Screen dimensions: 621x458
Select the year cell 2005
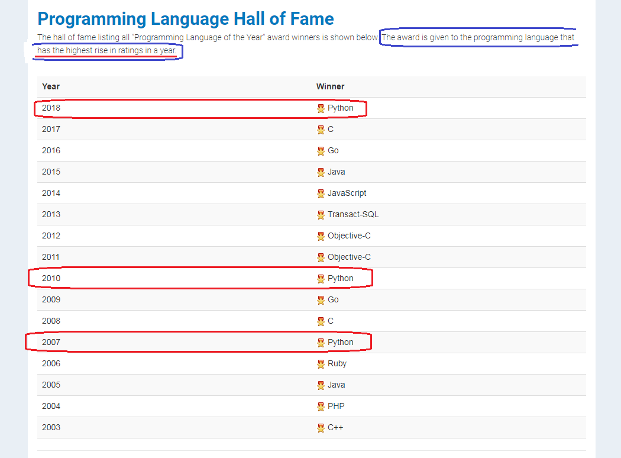point(51,385)
